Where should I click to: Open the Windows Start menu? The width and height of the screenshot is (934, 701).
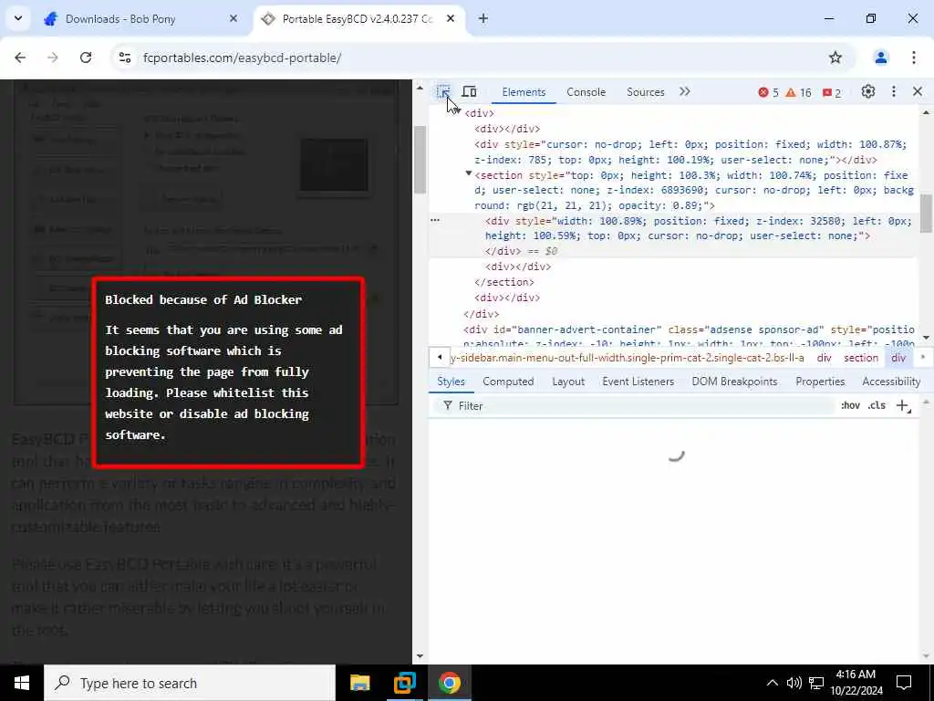tap(22, 683)
